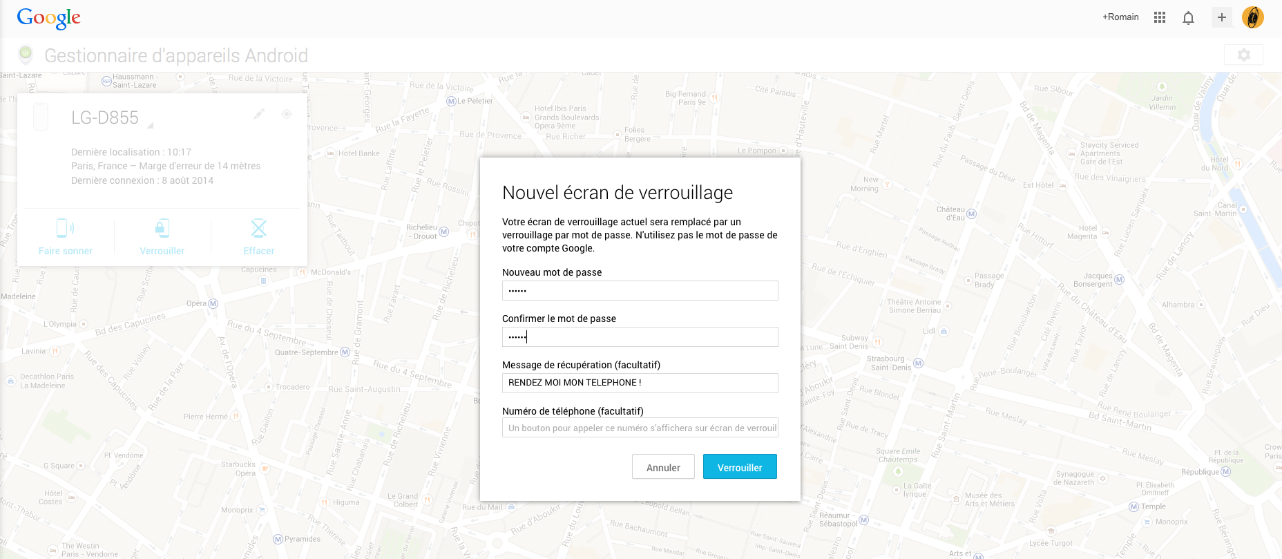Click the LG-D855 device name

(105, 117)
